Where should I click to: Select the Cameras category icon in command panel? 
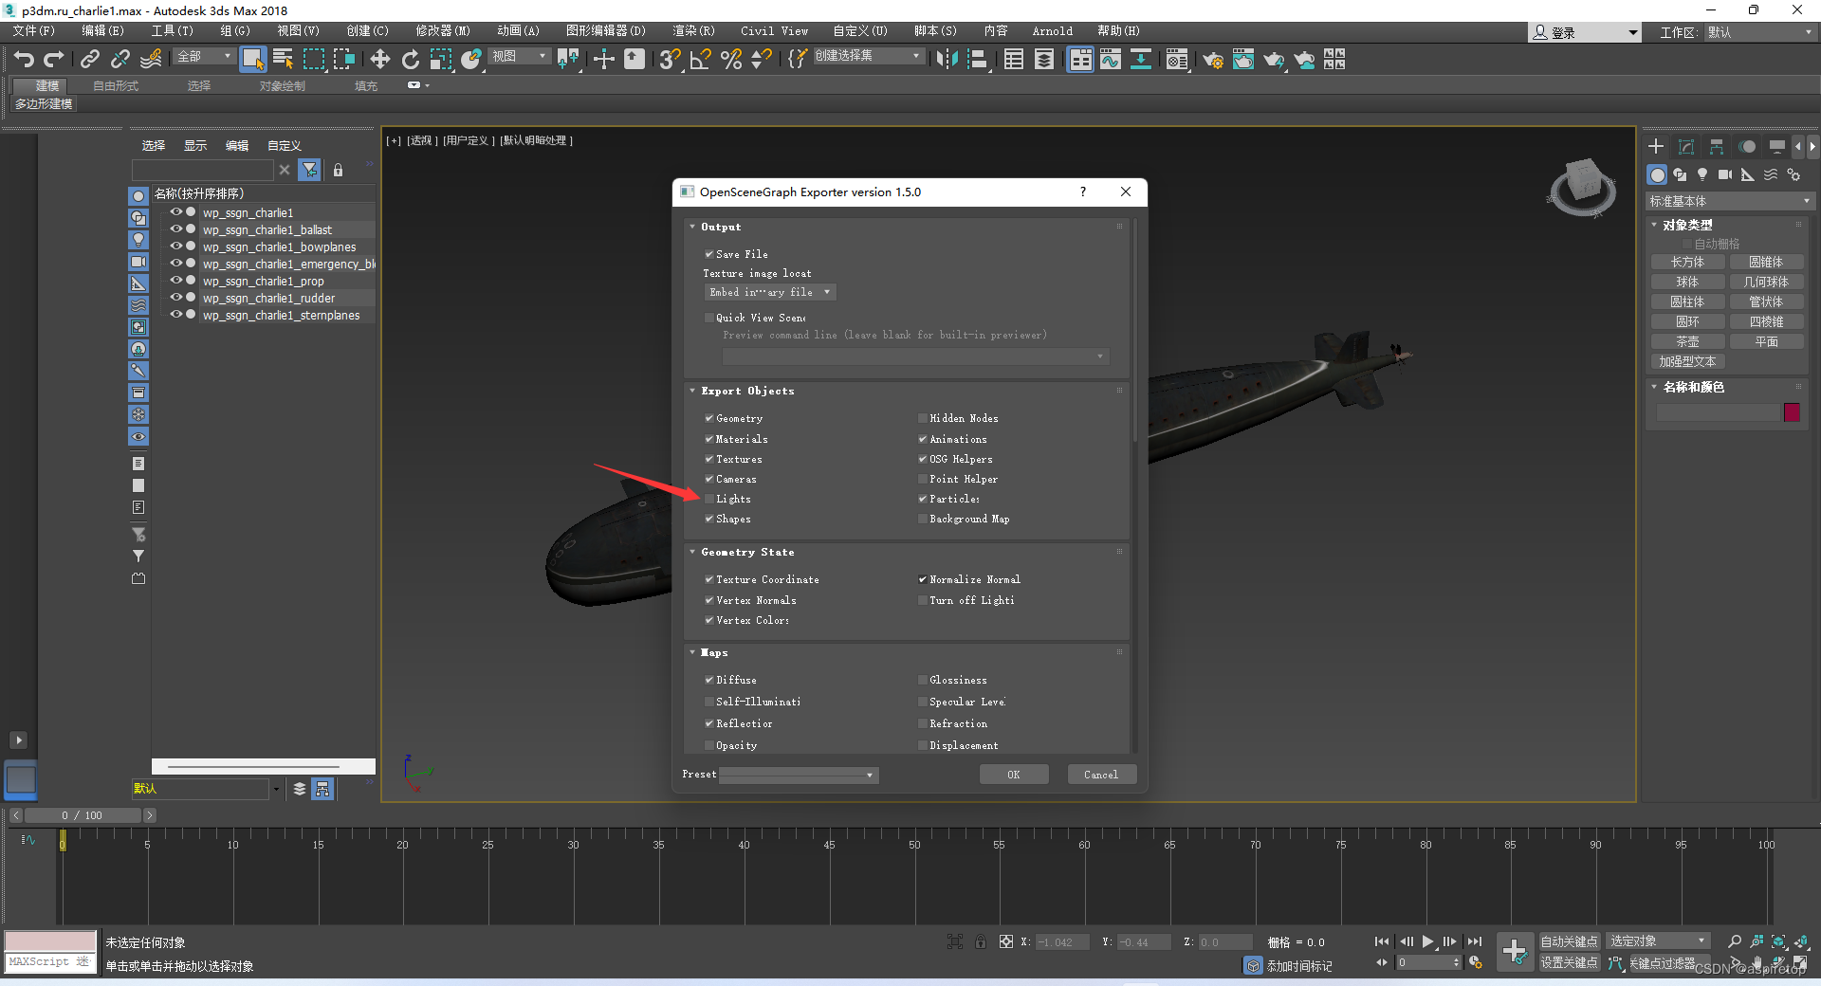[1725, 174]
